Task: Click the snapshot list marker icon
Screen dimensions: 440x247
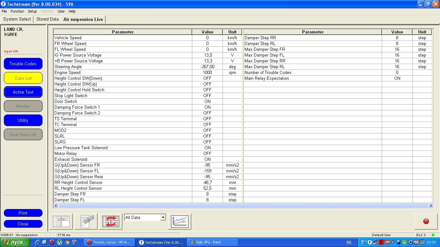Action: (x=86, y=222)
